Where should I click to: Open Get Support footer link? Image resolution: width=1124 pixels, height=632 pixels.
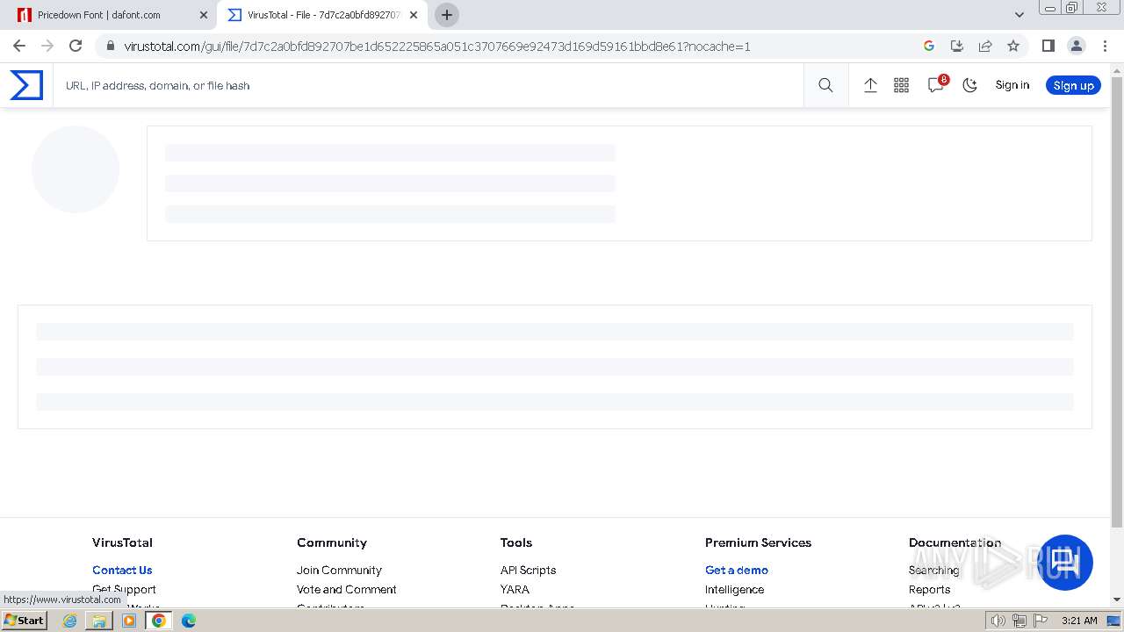pos(124,589)
